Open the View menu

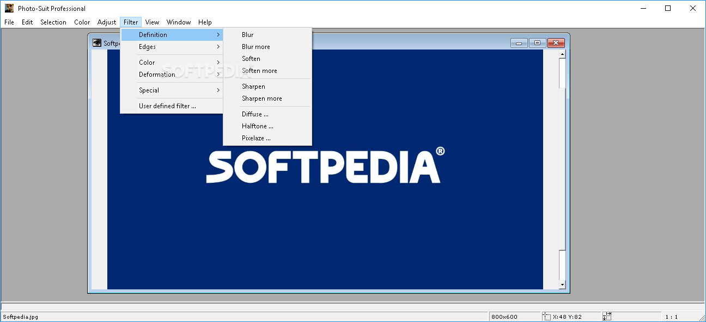coord(153,22)
